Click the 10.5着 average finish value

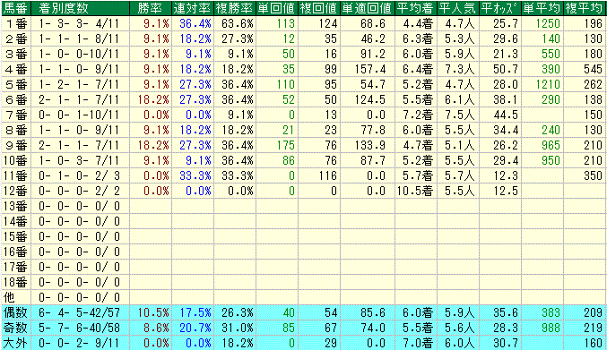[x=414, y=191]
